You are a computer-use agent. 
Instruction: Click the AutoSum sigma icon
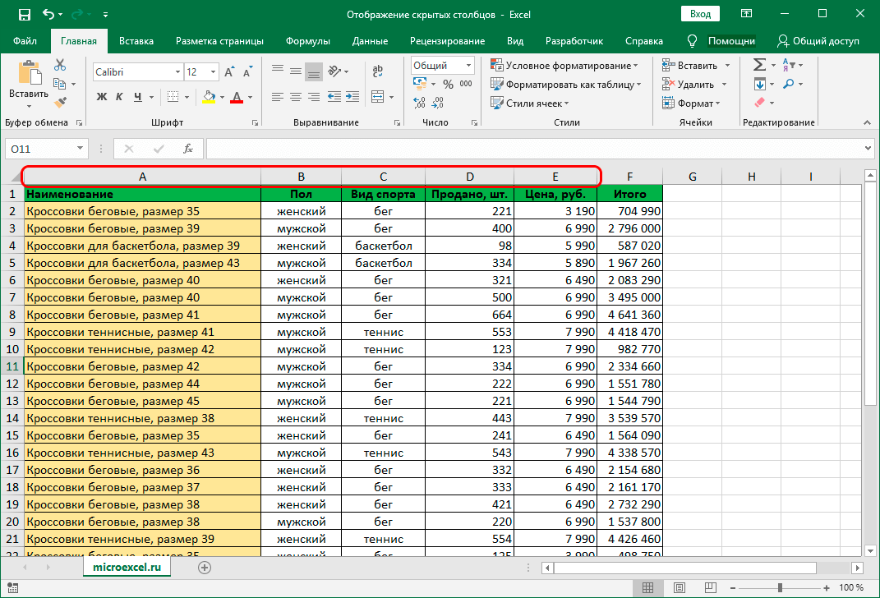tap(759, 65)
